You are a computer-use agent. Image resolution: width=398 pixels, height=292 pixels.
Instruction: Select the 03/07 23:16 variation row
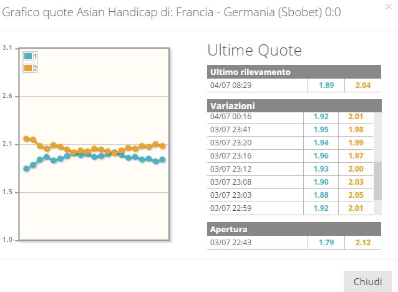[290, 156]
